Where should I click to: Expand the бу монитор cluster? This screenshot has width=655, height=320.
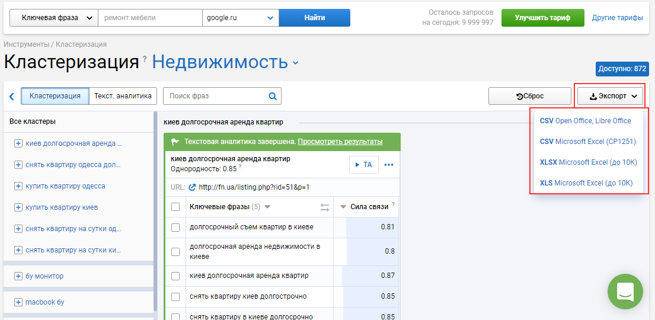(x=18, y=276)
